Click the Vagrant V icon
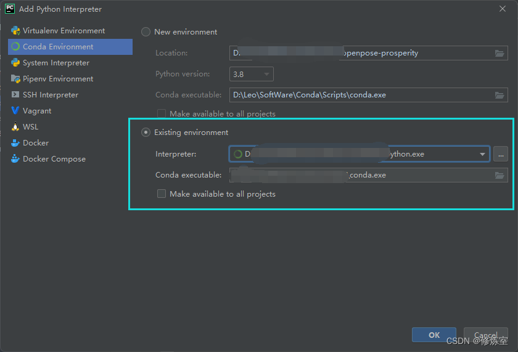 15,110
